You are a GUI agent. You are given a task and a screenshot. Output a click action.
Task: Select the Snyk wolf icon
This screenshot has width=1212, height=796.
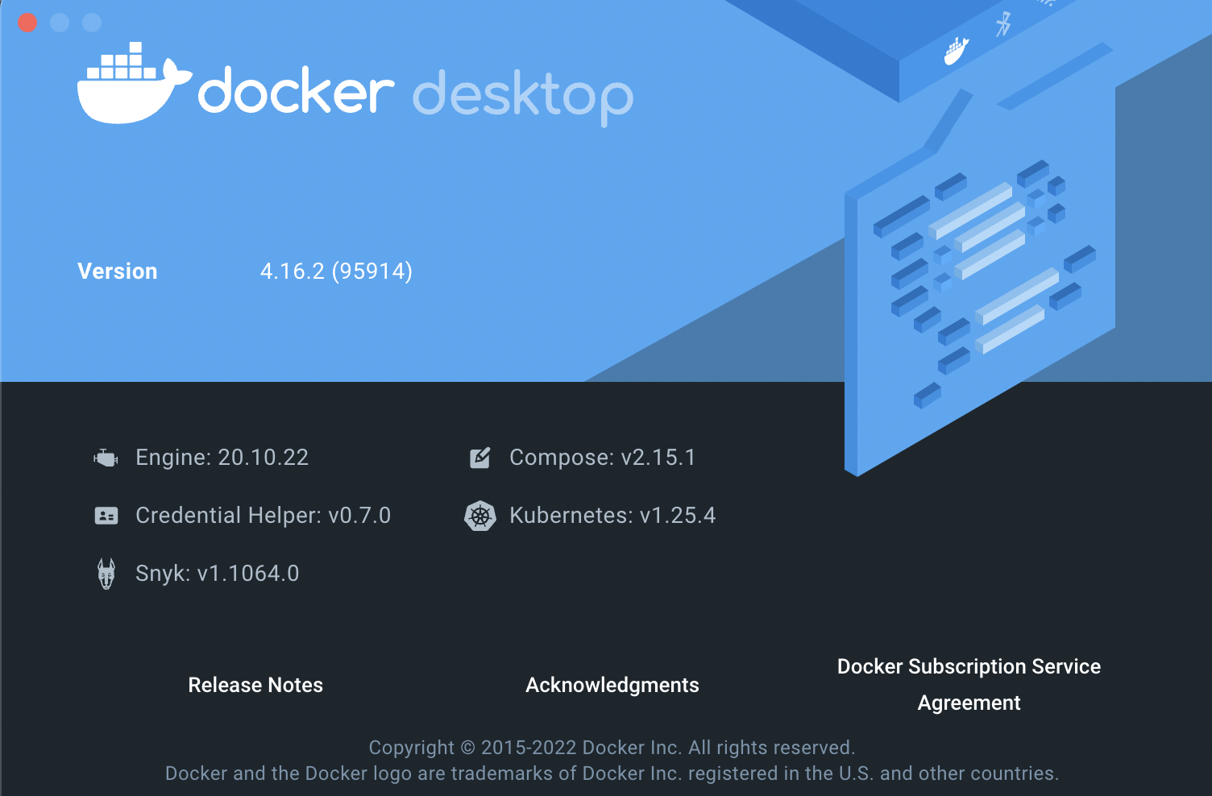point(106,573)
